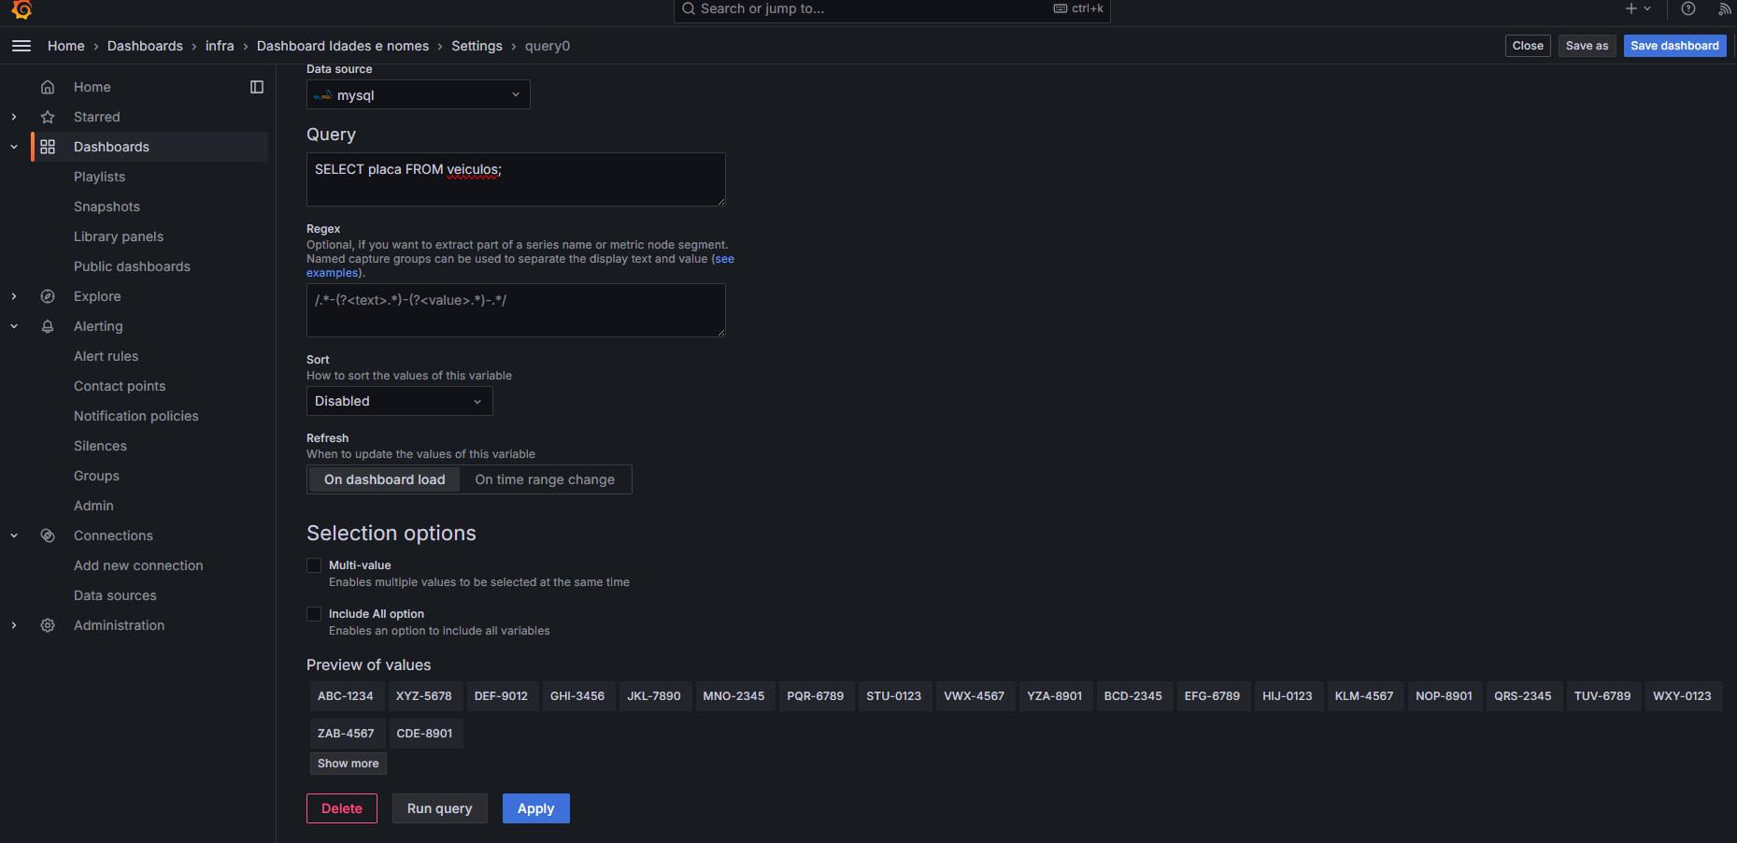This screenshot has width=1737, height=843.
Task: Go to the infra breadcrumb link
Action: [220, 46]
